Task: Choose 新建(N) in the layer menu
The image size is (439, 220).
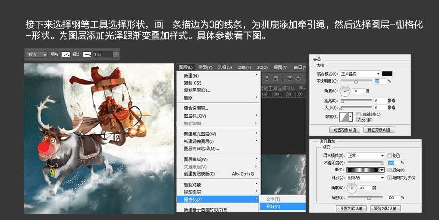Action: coord(219,76)
